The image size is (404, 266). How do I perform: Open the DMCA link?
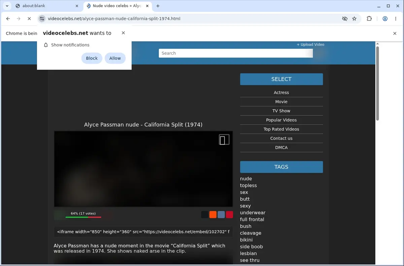click(281, 147)
